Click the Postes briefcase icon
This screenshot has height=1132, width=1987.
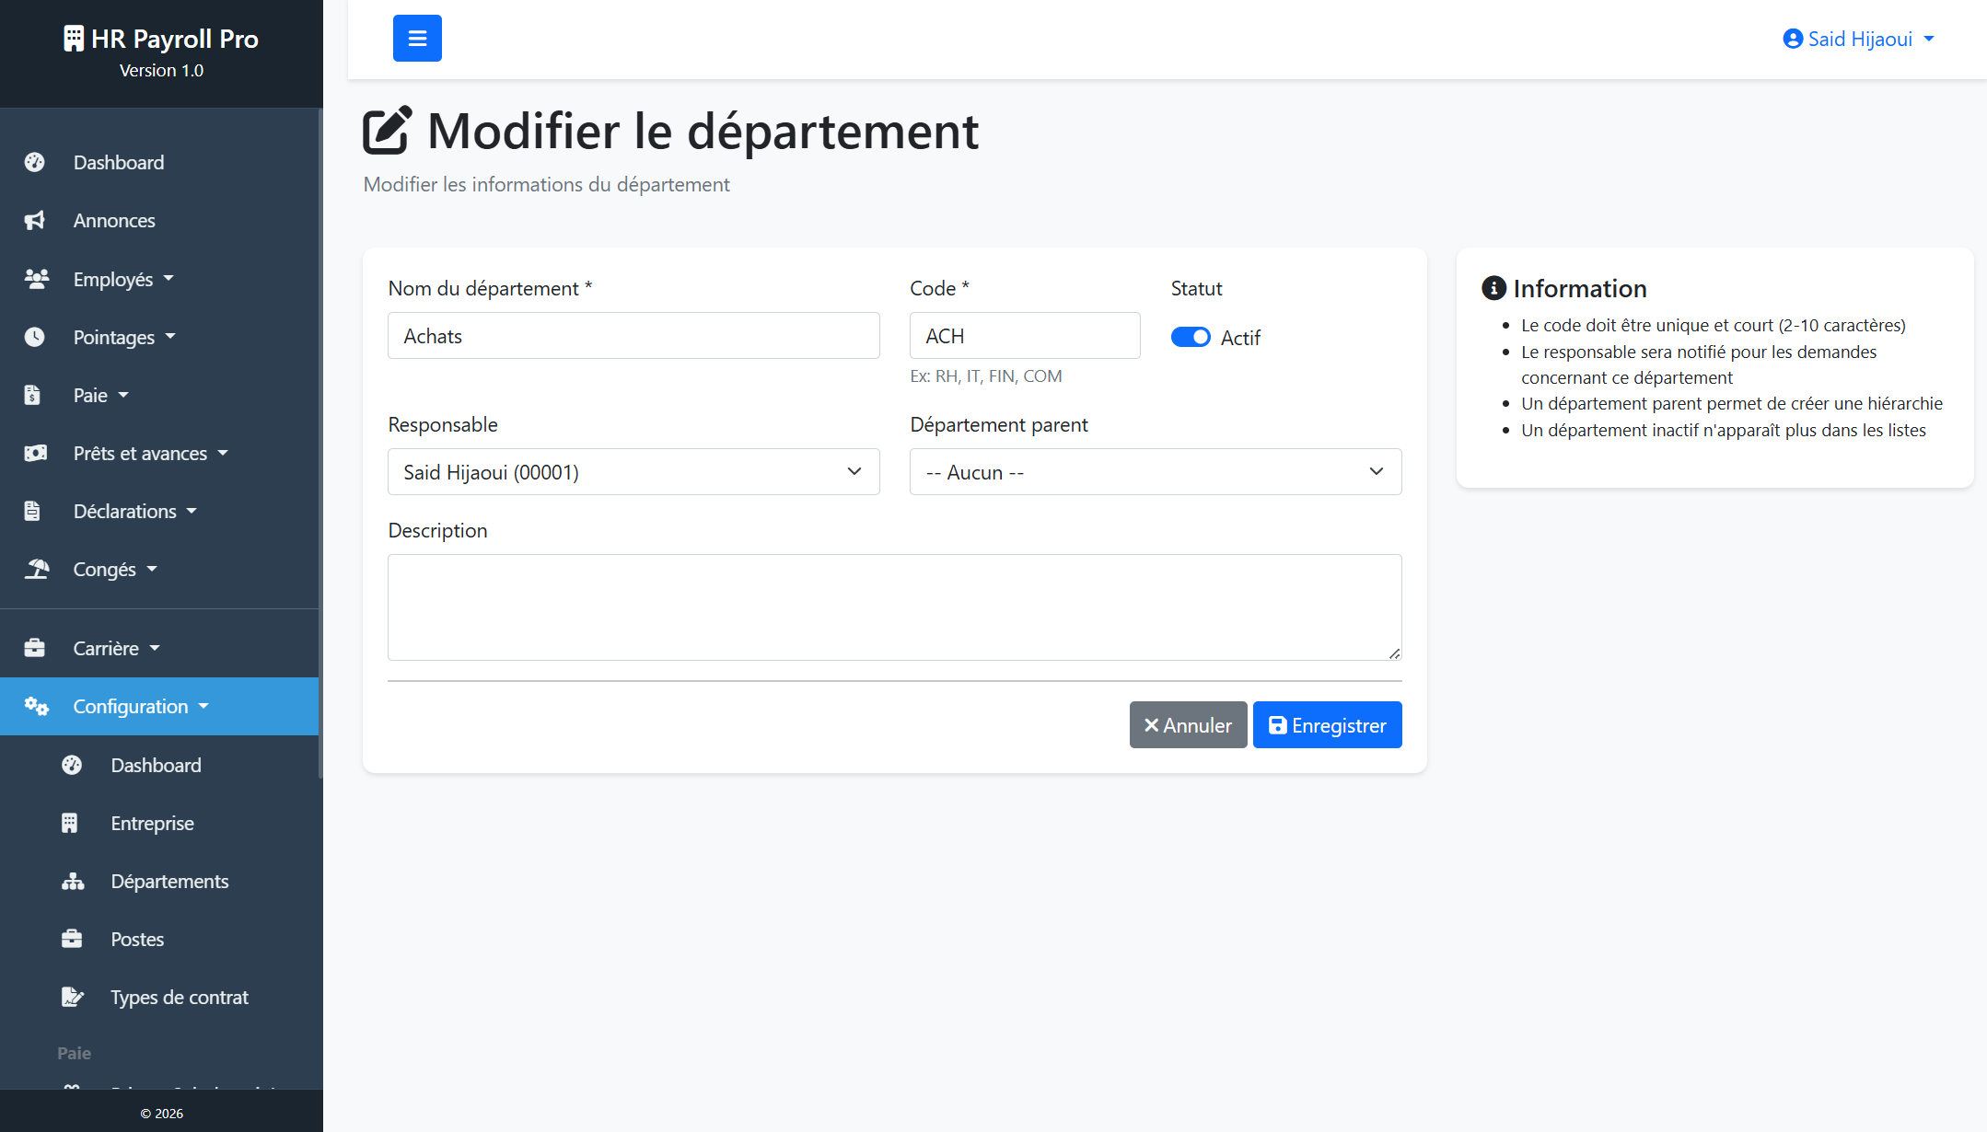(x=73, y=939)
